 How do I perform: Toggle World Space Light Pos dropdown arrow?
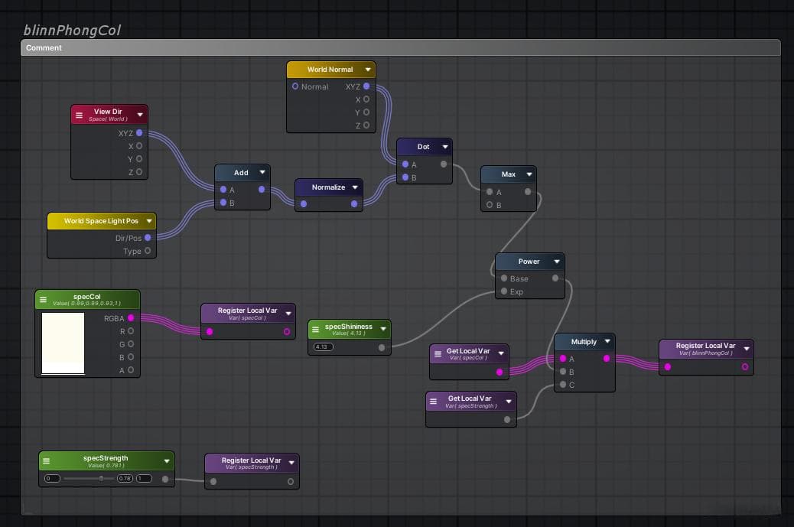(x=149, y=221)
